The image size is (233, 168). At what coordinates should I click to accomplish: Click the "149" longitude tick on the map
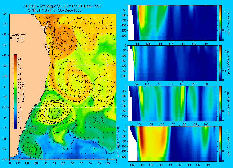10,163
